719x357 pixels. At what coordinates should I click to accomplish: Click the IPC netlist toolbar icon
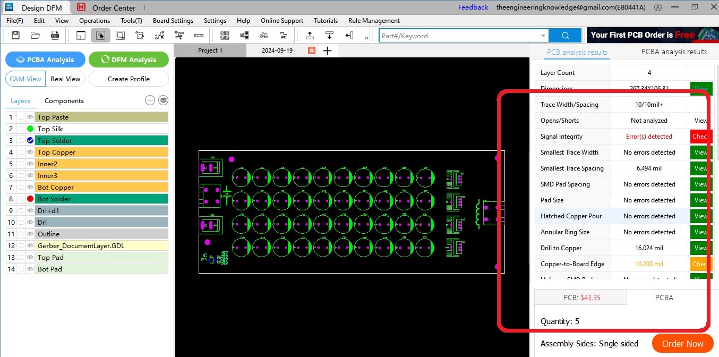pyautogui.click(x=284, y=36)
